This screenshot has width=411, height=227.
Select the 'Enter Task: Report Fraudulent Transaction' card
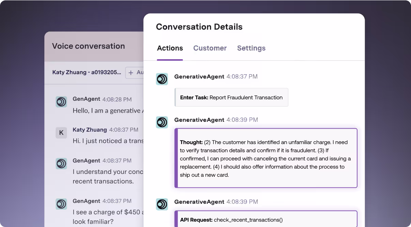pyautogui.click(x=231, y=97)
